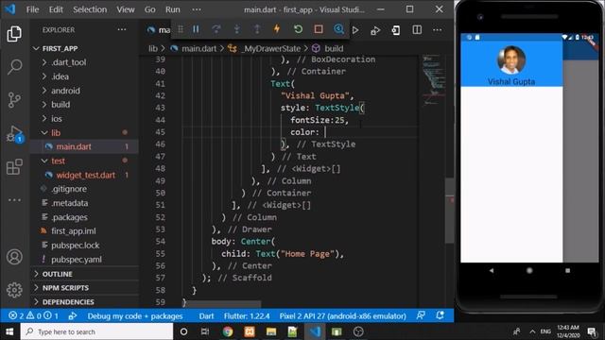This screenshot has width=605, height=340.
Task: Select device Pixel 2 API 27 in status bar
Action: pyautogui.click(x=342, y=316)
